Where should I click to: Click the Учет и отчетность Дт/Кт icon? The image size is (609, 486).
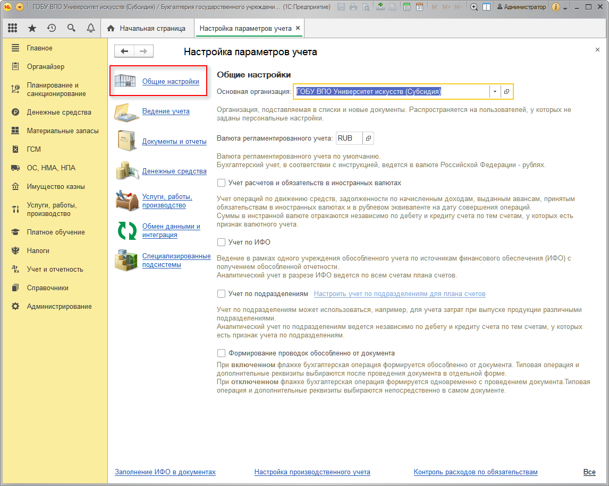pos(15,269)
